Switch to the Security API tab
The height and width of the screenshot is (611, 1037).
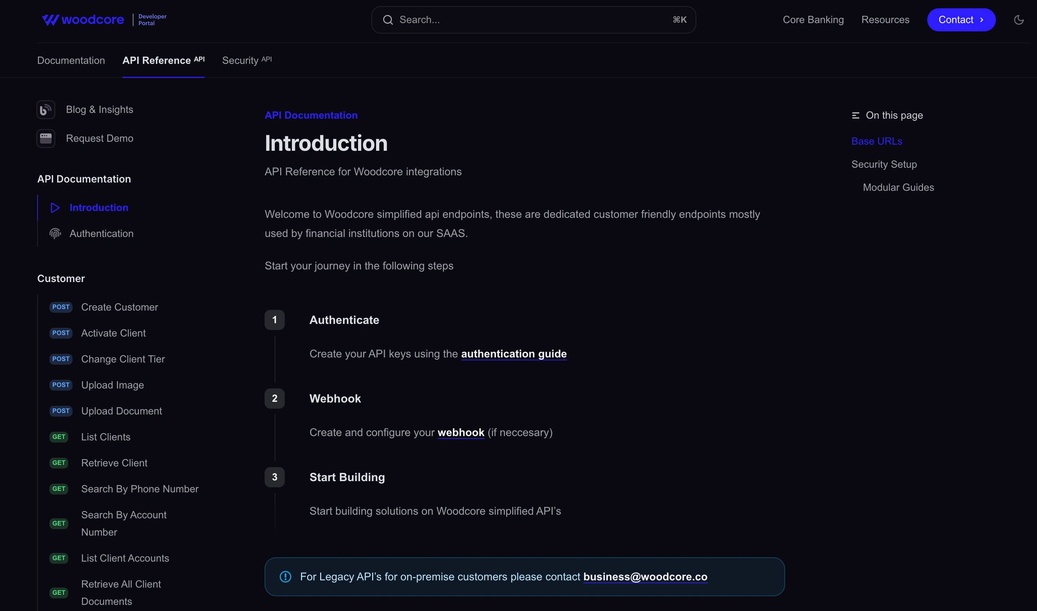247,61
